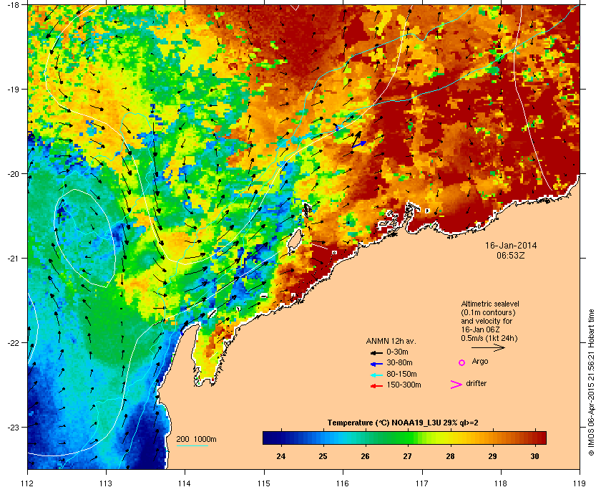Click the longitude axis label 114
The image size is (601, 487).
tap(185, 483)
